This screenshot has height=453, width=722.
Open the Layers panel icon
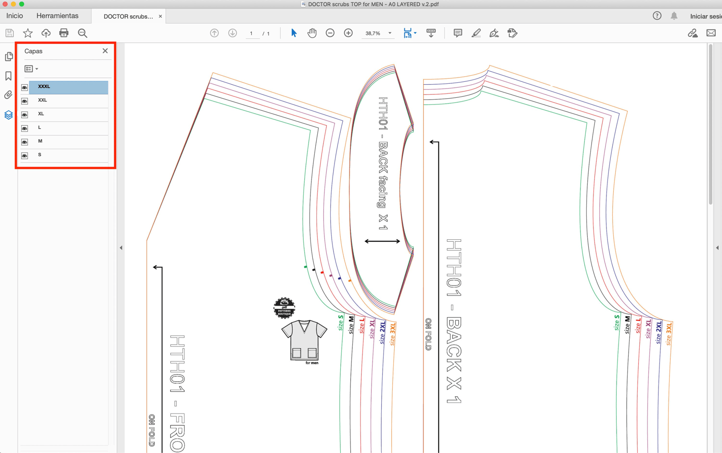pos(9,115)
